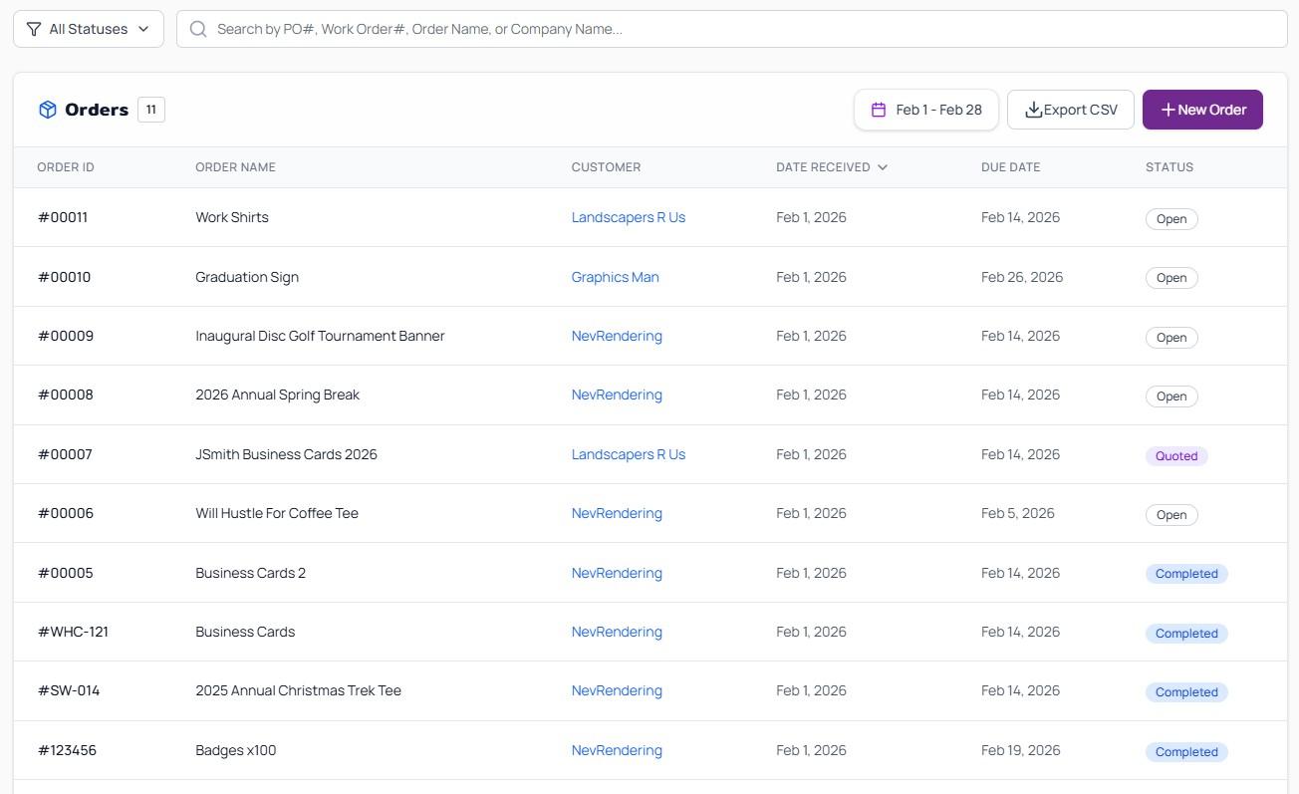The height and width of the screenshot is (794, 1299).
Task: Click inside the order search input field
Action: (598, 29)
